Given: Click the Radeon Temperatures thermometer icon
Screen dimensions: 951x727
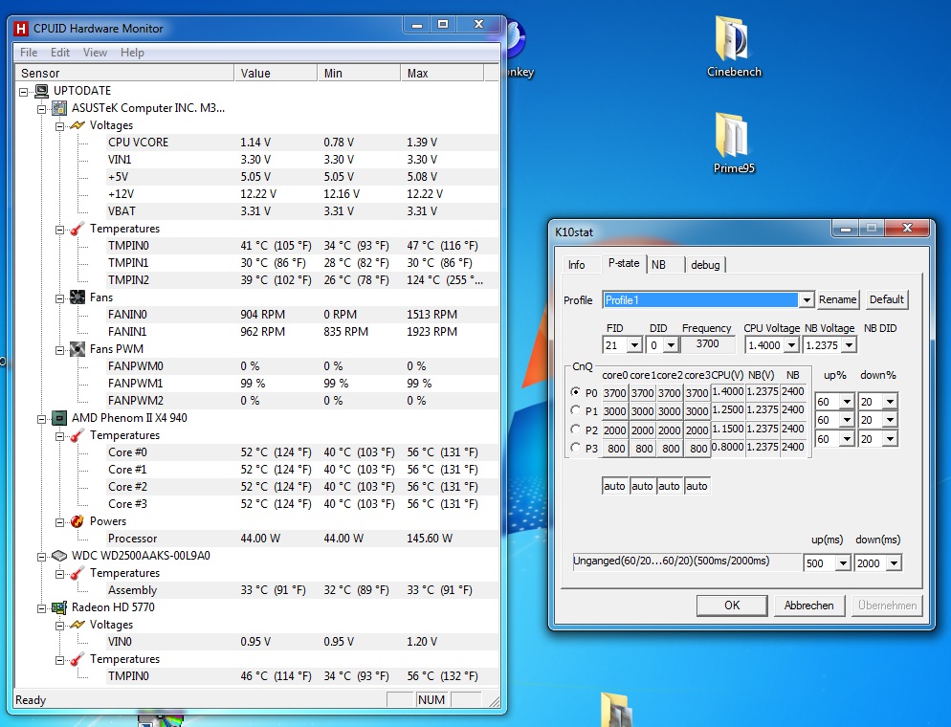Looking at the screenshot, I should pyautogui.click(x=77, y=659).
